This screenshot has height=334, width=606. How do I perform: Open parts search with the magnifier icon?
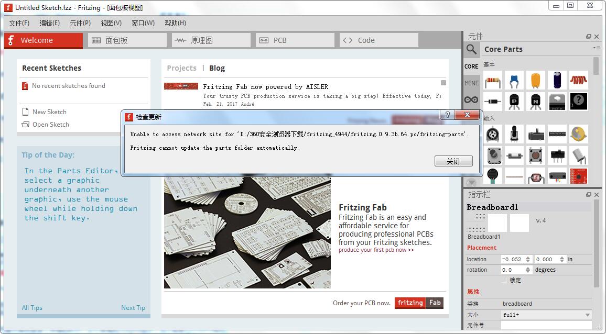click(x=471, y=49)
